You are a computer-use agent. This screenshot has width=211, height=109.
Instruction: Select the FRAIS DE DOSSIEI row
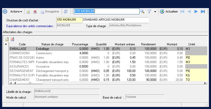[x=108, y=58]
